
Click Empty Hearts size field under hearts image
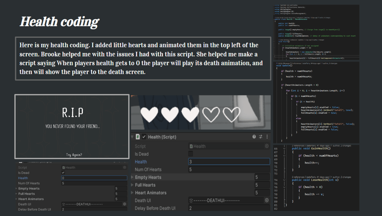tap(262, 177)
